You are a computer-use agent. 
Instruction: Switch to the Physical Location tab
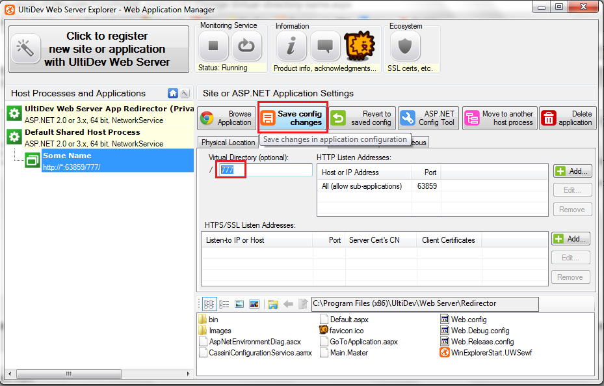[228, 143]
